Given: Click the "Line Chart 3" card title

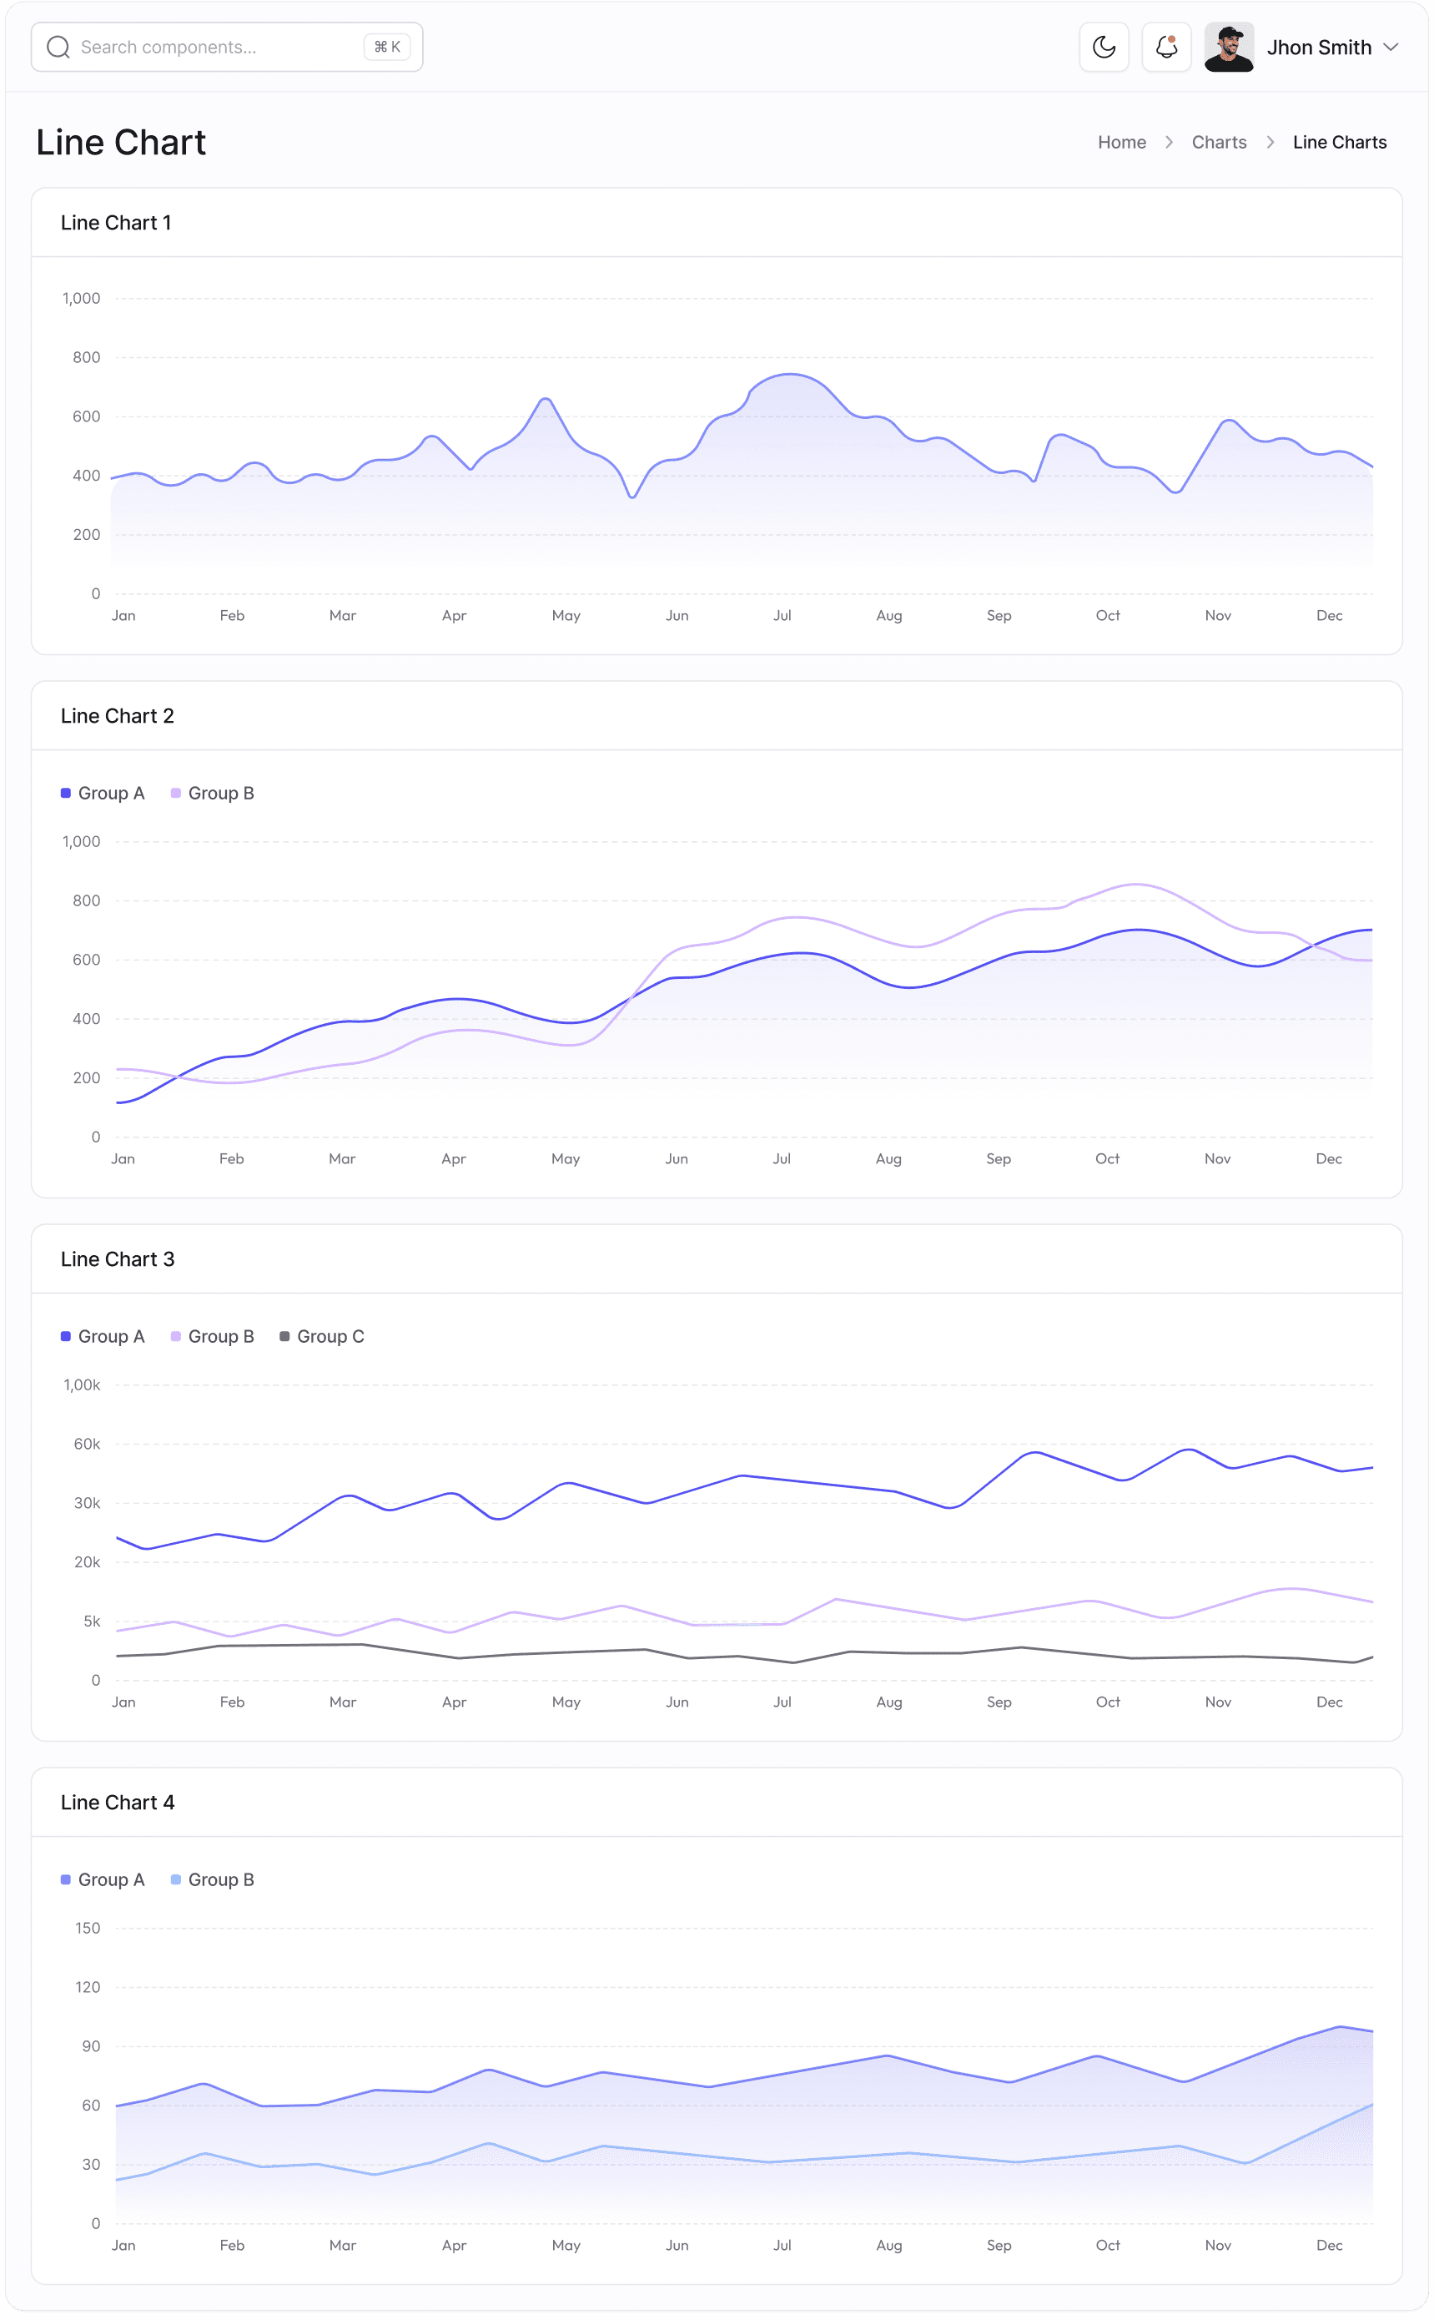Looking at the screenshot, I should point(118,1259).
